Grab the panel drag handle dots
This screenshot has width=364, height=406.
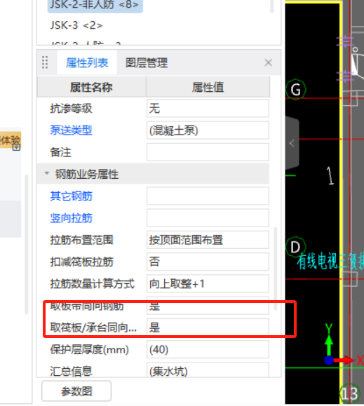click(x=45, y=62)
